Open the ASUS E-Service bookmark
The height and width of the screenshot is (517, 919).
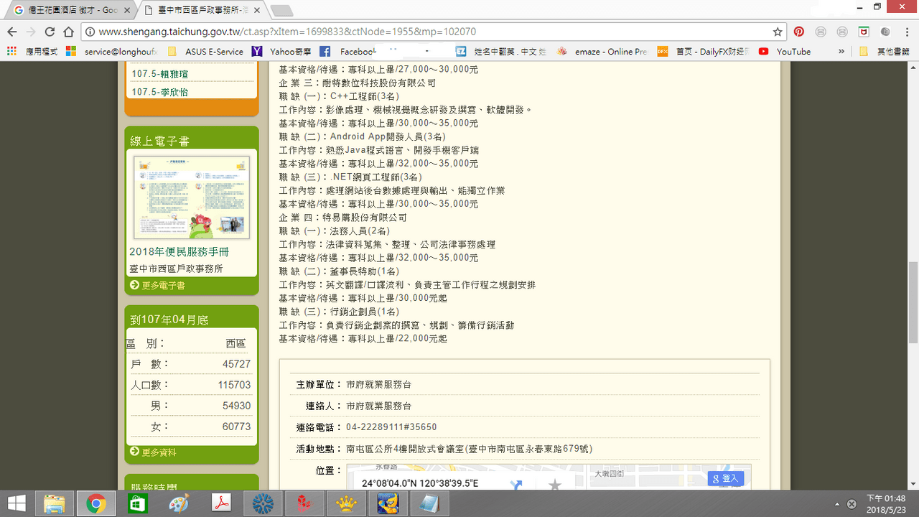click(x=205, y=52)
